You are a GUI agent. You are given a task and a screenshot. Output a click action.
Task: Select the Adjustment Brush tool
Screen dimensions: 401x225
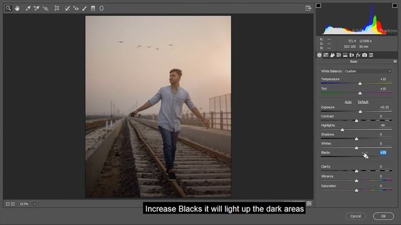click(x=85, y=8)
